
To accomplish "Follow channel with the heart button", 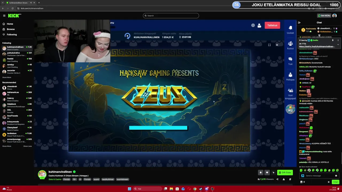I will click(267, 173).
